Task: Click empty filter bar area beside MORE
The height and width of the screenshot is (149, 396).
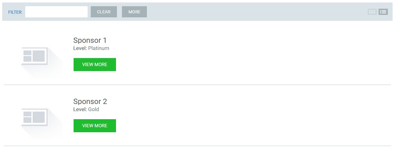Action: pos(256,12)
